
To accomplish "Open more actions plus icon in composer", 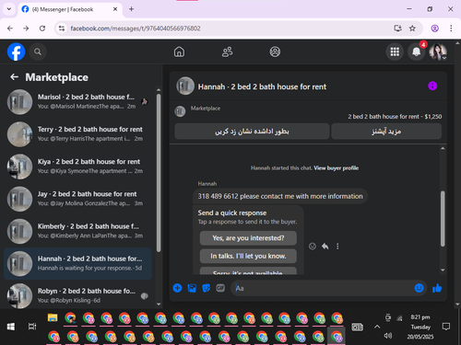I will pos(177,288).
